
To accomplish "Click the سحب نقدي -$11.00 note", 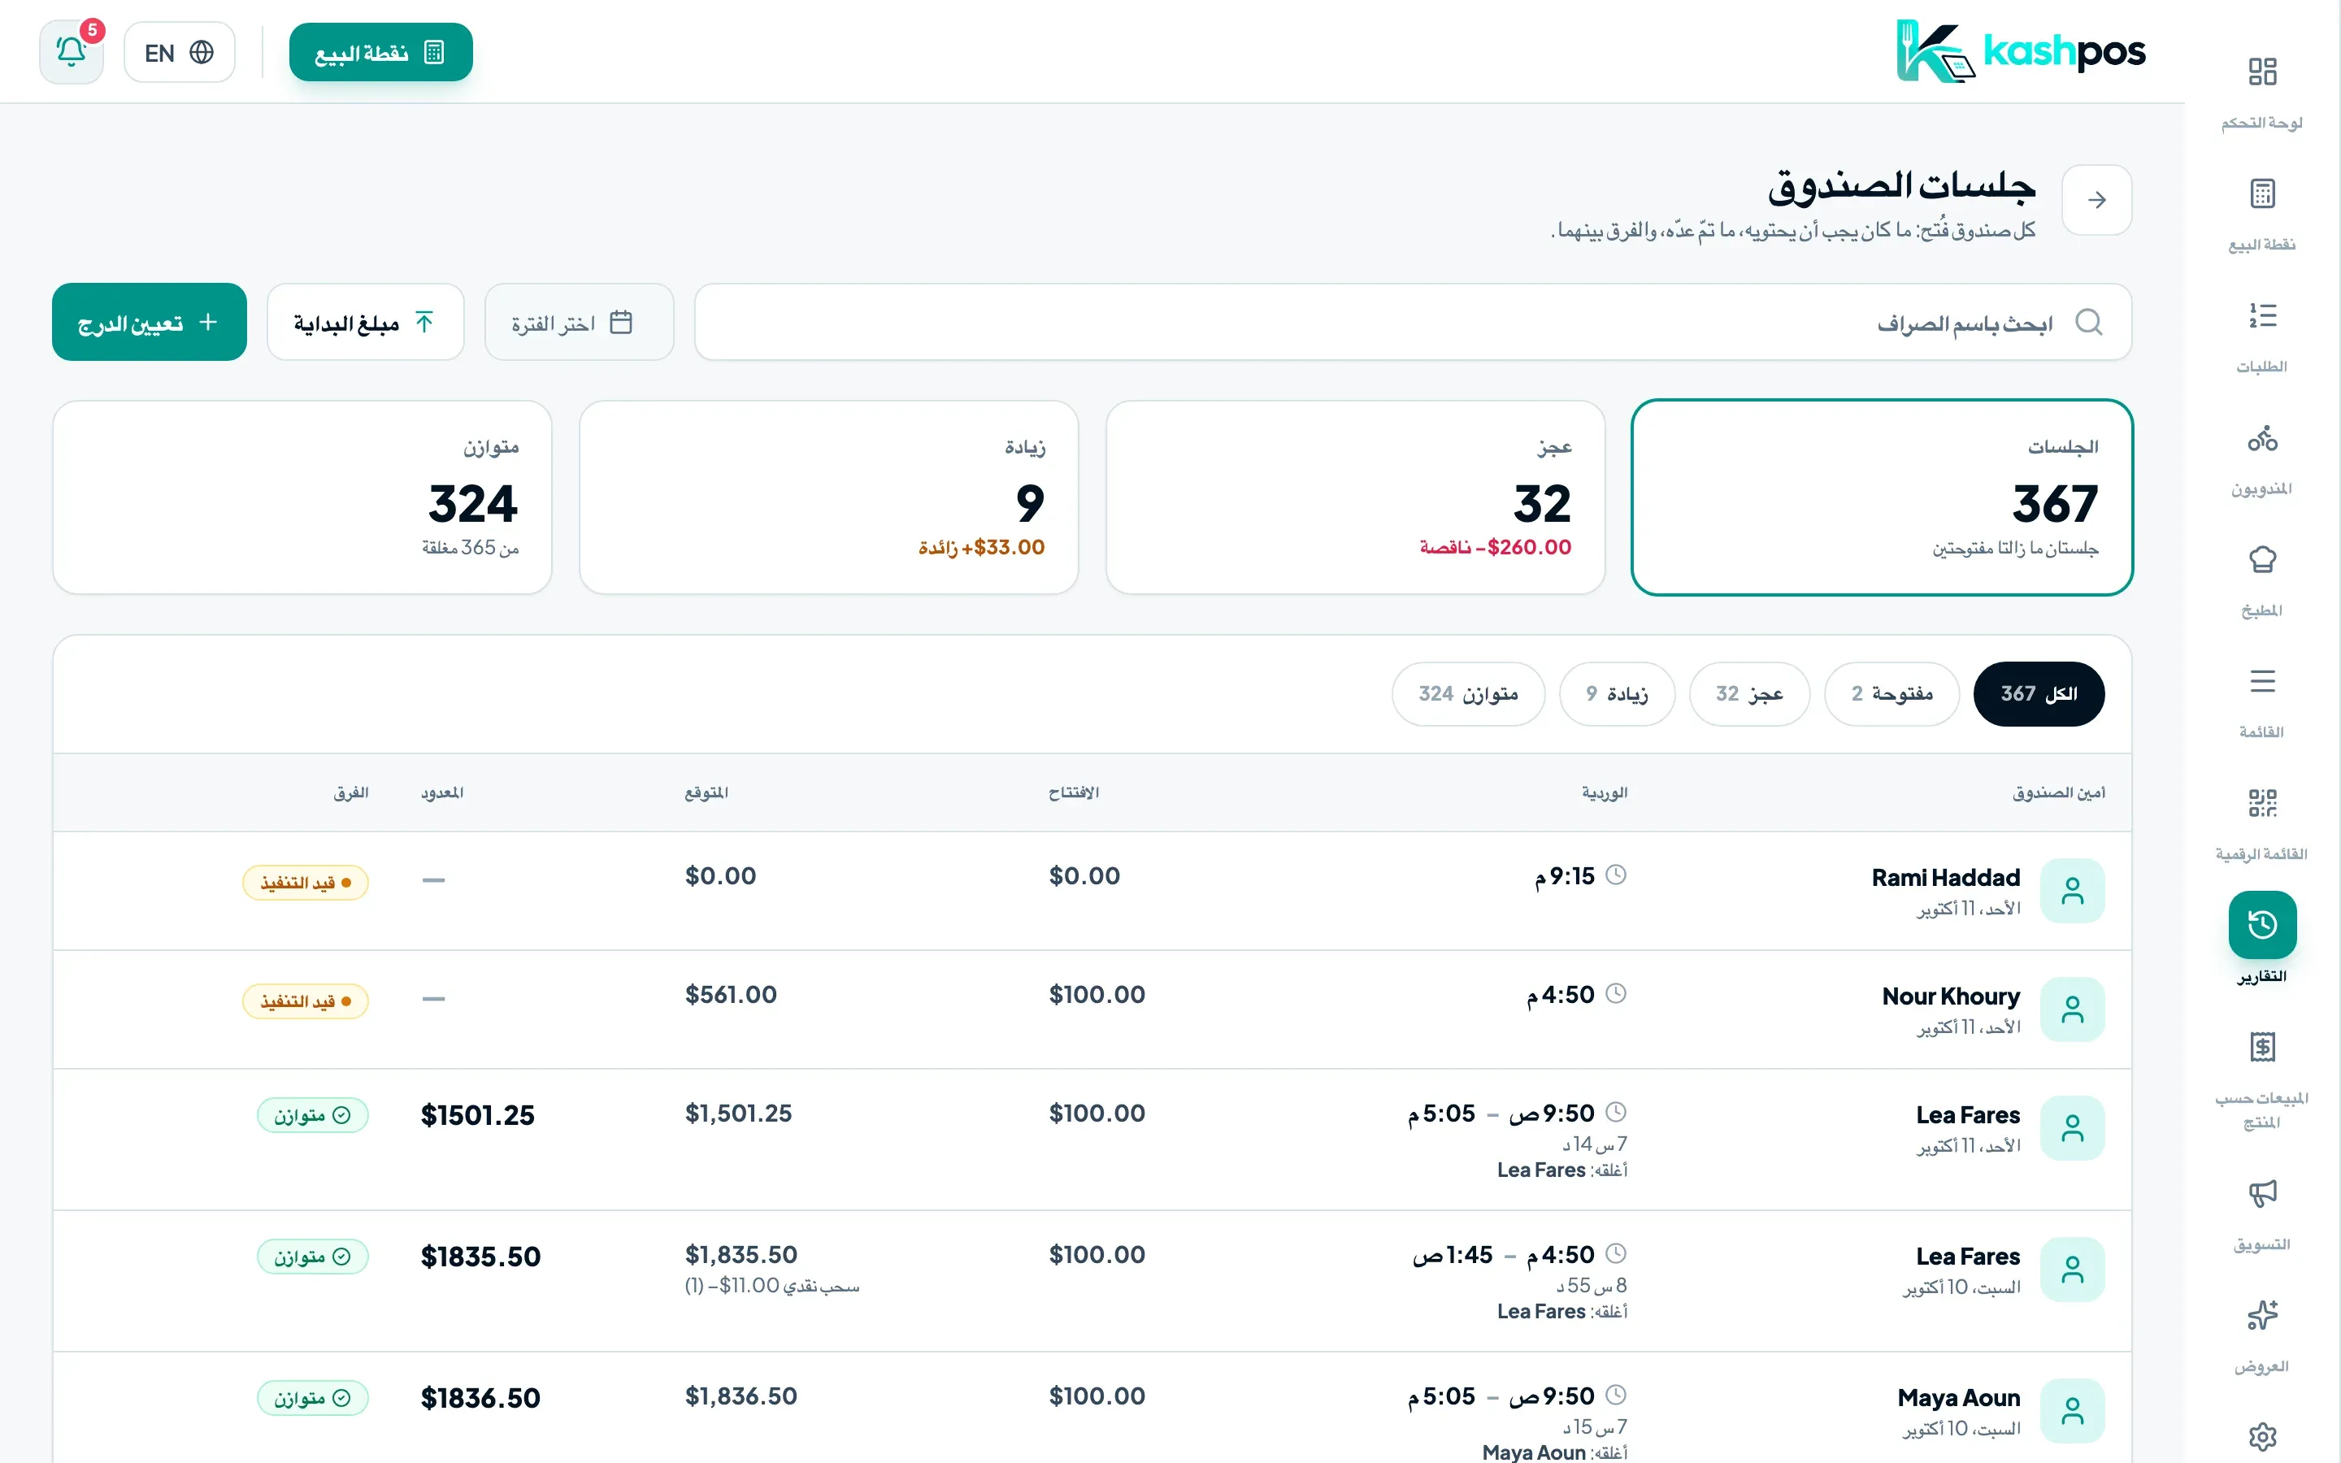I will (771, 1286).
